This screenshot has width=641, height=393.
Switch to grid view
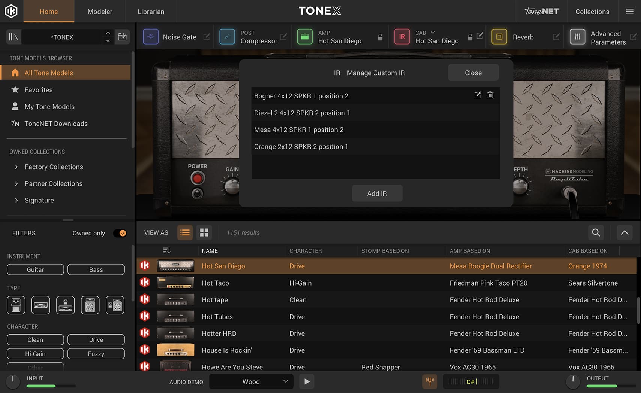click(204, 232)
